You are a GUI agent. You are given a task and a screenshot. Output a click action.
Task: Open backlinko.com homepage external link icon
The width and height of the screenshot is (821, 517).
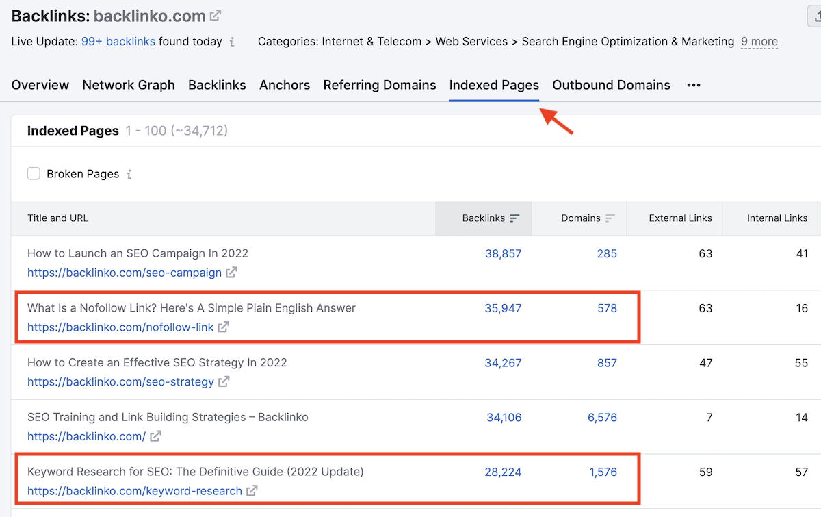155,436
